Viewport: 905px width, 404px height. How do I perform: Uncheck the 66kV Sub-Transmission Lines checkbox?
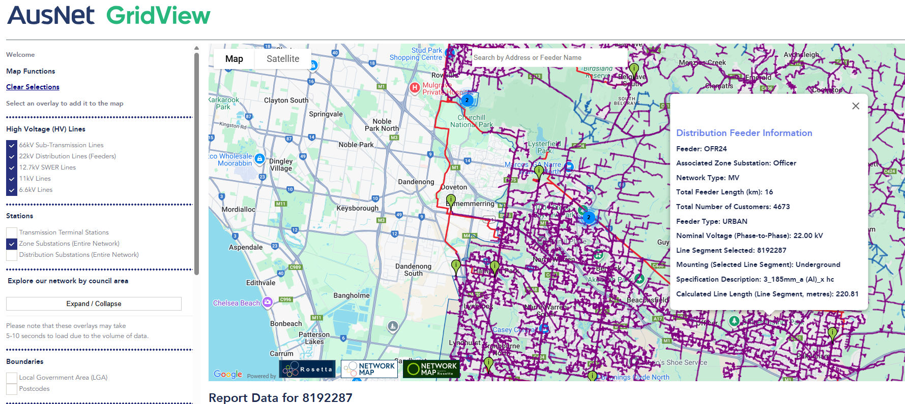pos(12,145)
